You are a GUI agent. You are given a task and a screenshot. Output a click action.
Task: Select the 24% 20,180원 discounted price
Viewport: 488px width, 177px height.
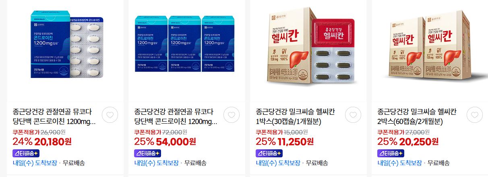pyautogui.click(x=42, y=141)
